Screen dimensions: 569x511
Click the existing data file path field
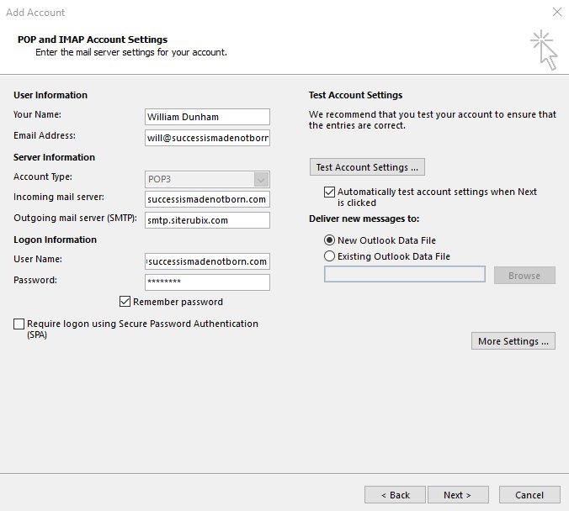405,274
